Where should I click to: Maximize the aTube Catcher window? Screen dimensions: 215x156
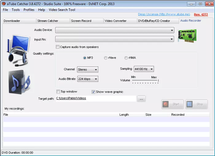click(200, 4)
